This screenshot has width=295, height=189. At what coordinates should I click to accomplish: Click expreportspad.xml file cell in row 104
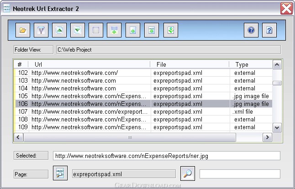click(178, 89)
